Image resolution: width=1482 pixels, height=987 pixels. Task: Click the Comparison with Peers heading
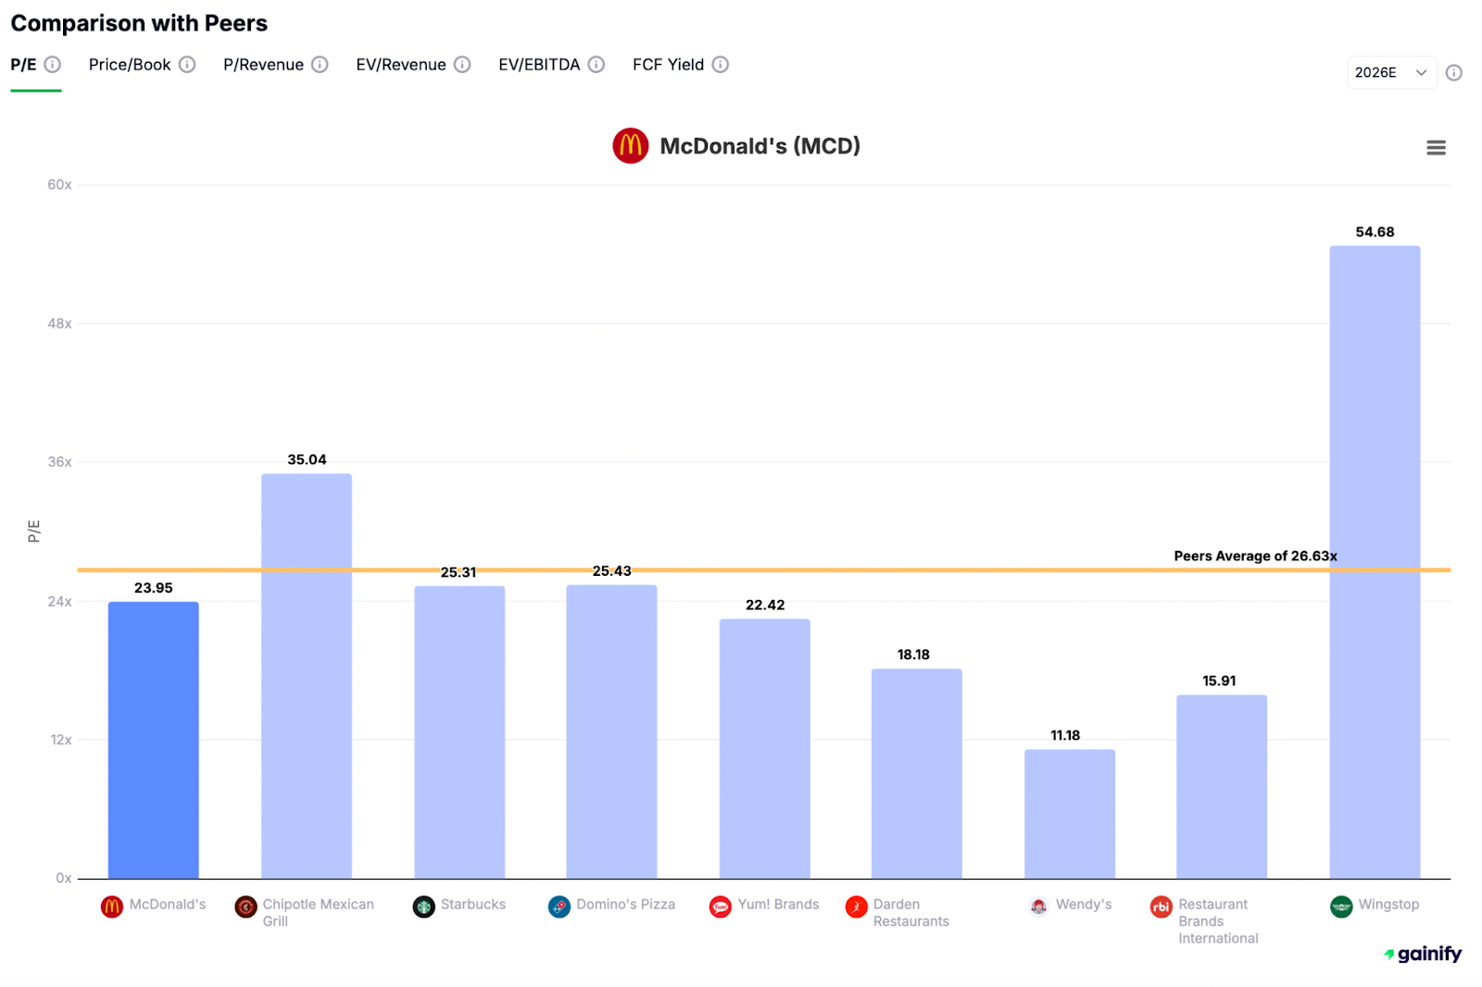(x=139, y=23)
